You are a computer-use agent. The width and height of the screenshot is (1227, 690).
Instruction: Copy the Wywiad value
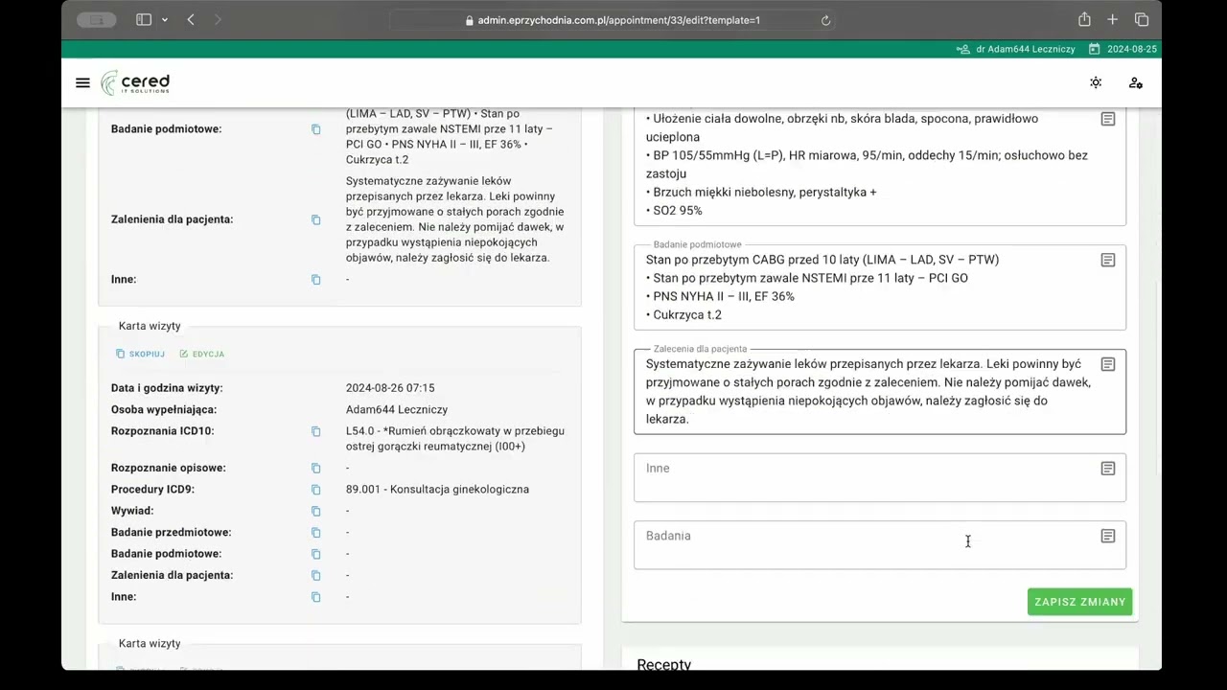click(x=315, y=511)
